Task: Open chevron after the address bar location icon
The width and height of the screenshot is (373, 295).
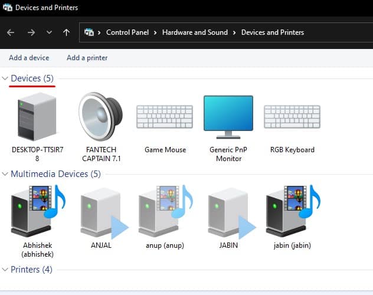Action: [x=99, y=32]
